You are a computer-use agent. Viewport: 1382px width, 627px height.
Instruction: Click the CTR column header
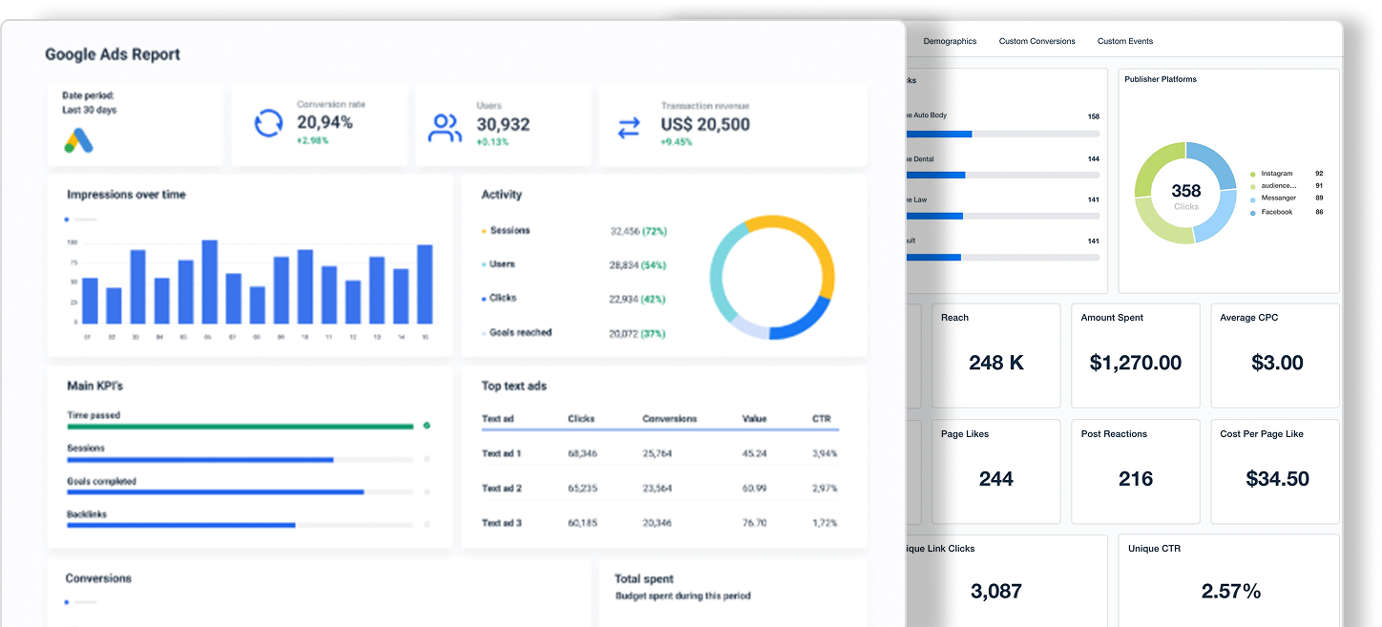click(x=821, y=419)
